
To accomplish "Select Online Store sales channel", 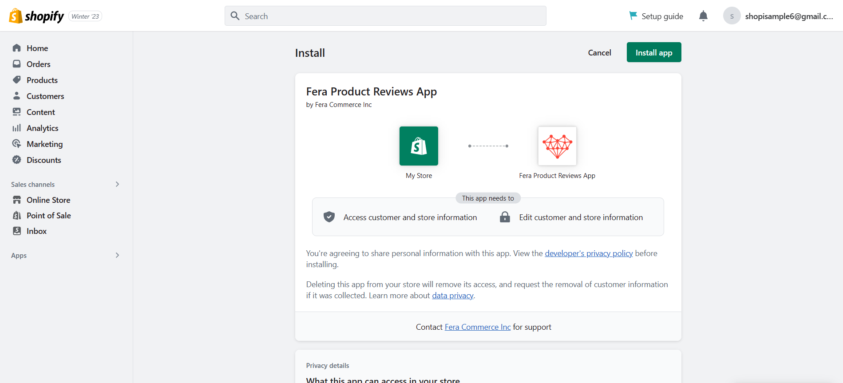I will [48, 200].
